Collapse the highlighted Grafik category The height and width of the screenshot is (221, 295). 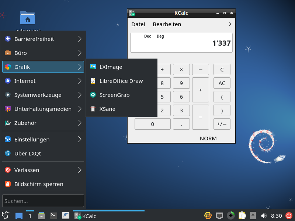43,67
